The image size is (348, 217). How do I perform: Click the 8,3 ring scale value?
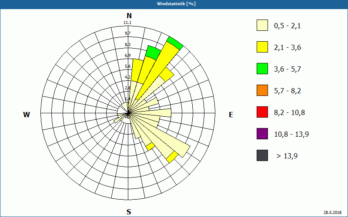coord(127,45)
